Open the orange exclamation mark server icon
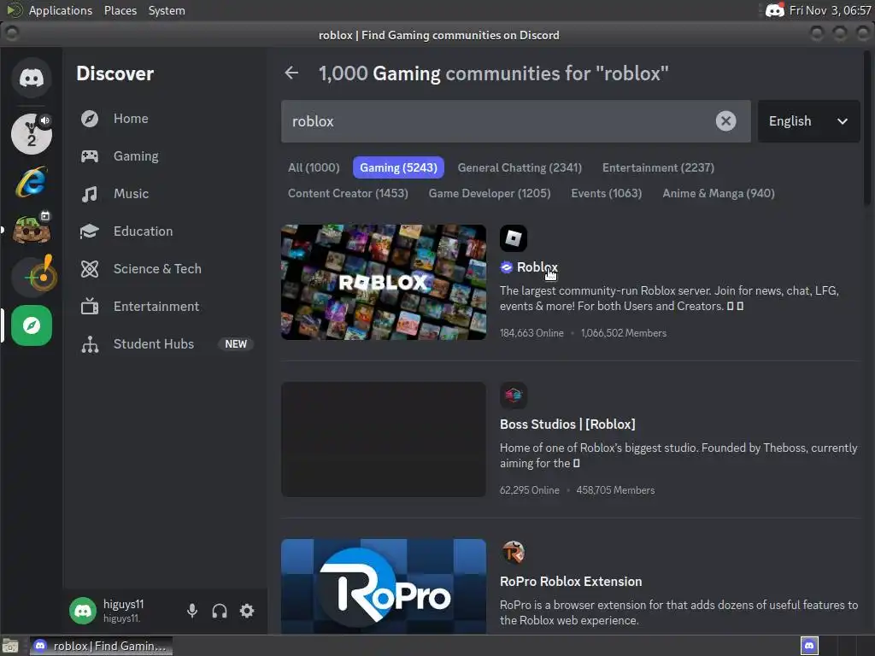875x656 pixels. [x=34, y=276]
